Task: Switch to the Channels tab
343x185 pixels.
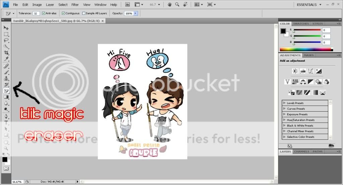Action: tap(302, 151)
